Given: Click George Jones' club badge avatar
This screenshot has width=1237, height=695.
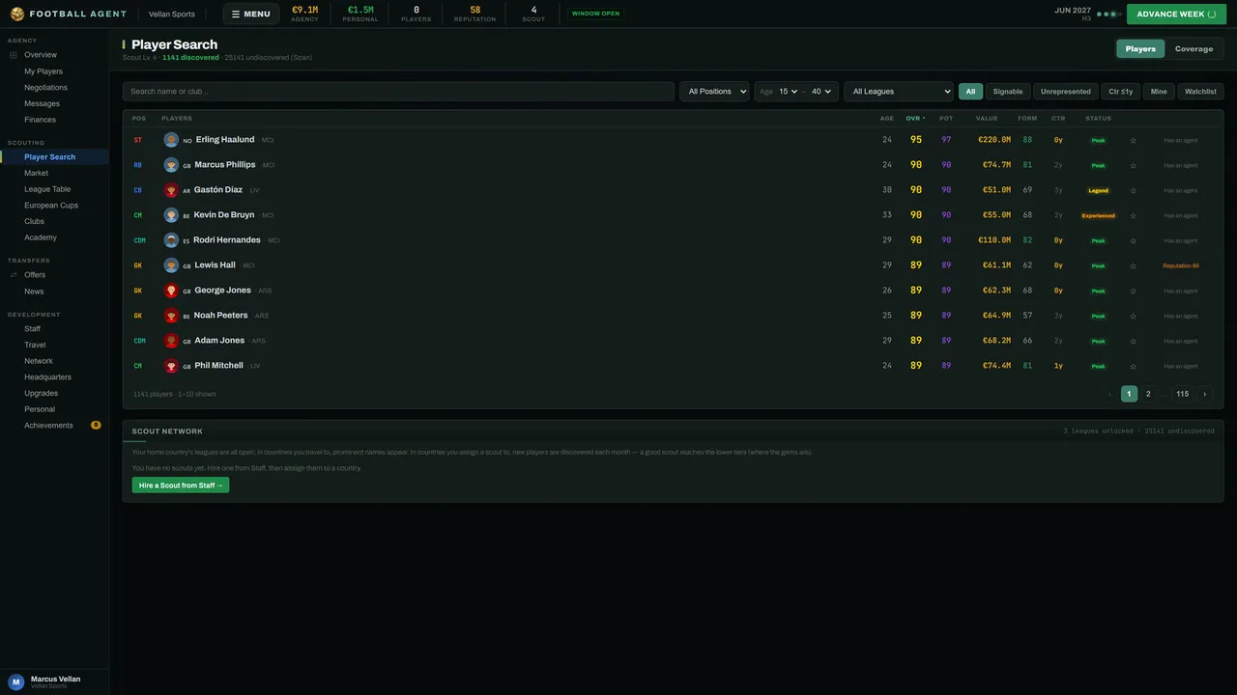Looking at the screenshot, I should 171,291.
